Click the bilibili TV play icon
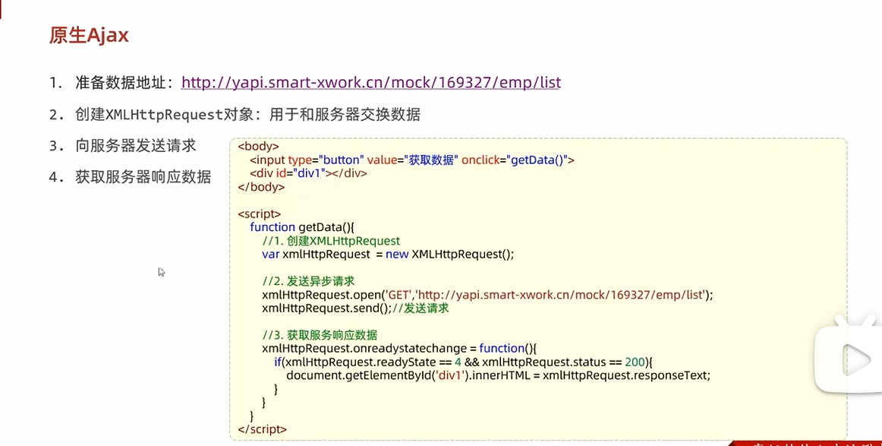 click(x=849, y=355)
